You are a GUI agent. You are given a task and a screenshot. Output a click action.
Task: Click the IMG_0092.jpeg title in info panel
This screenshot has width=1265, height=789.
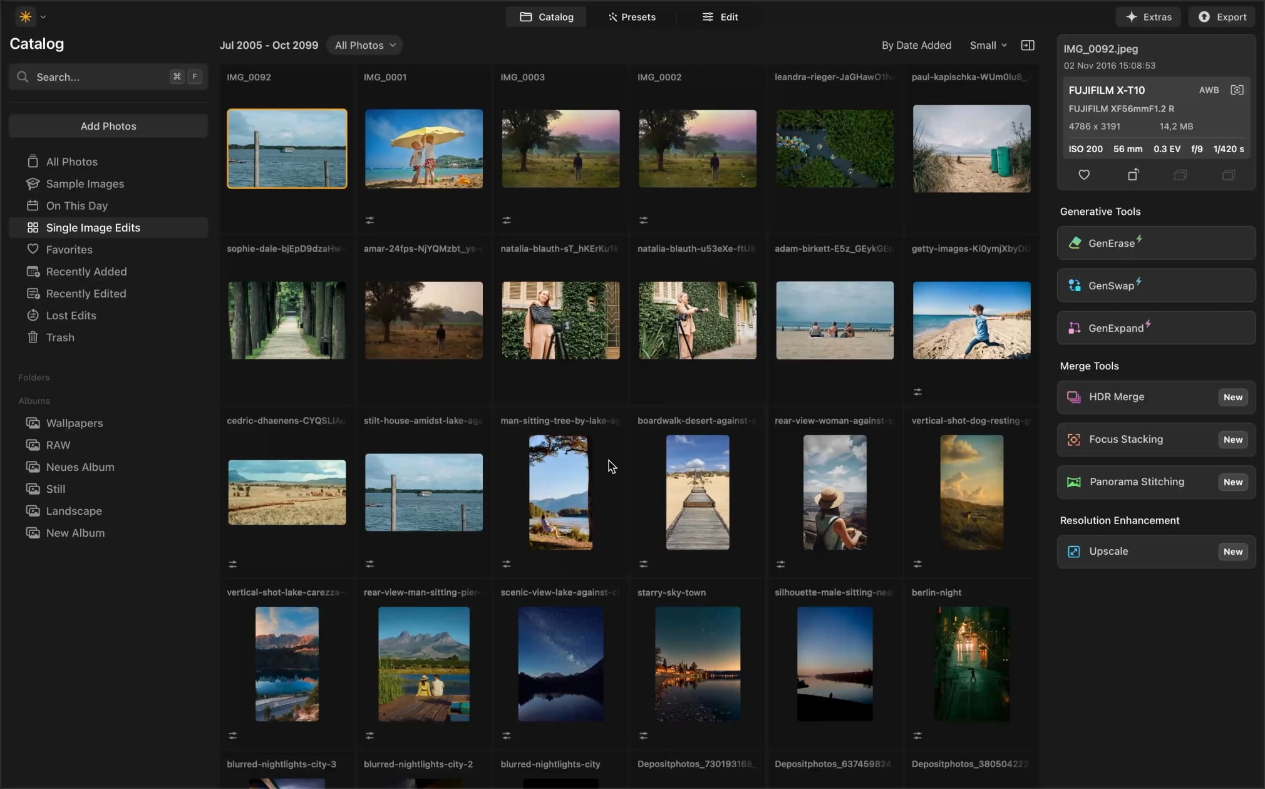click(x=1100, y=49)
